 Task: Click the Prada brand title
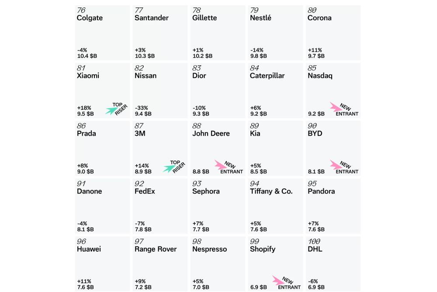click(86, 134)
